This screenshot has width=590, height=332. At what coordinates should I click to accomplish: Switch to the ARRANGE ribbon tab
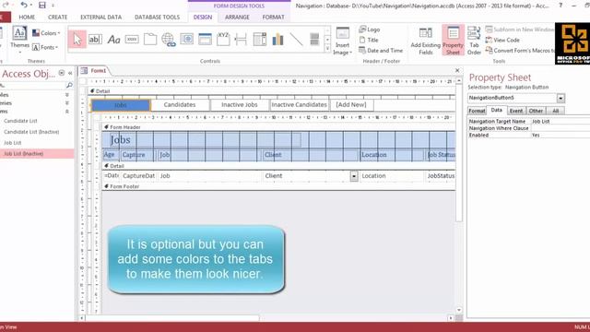click(x=237, y=18)
